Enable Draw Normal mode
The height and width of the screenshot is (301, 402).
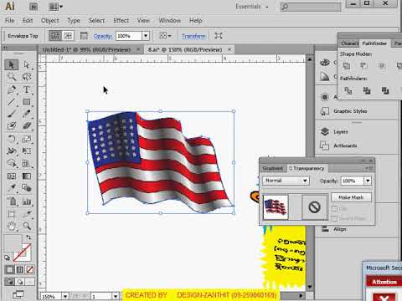[x=9, y=282]
